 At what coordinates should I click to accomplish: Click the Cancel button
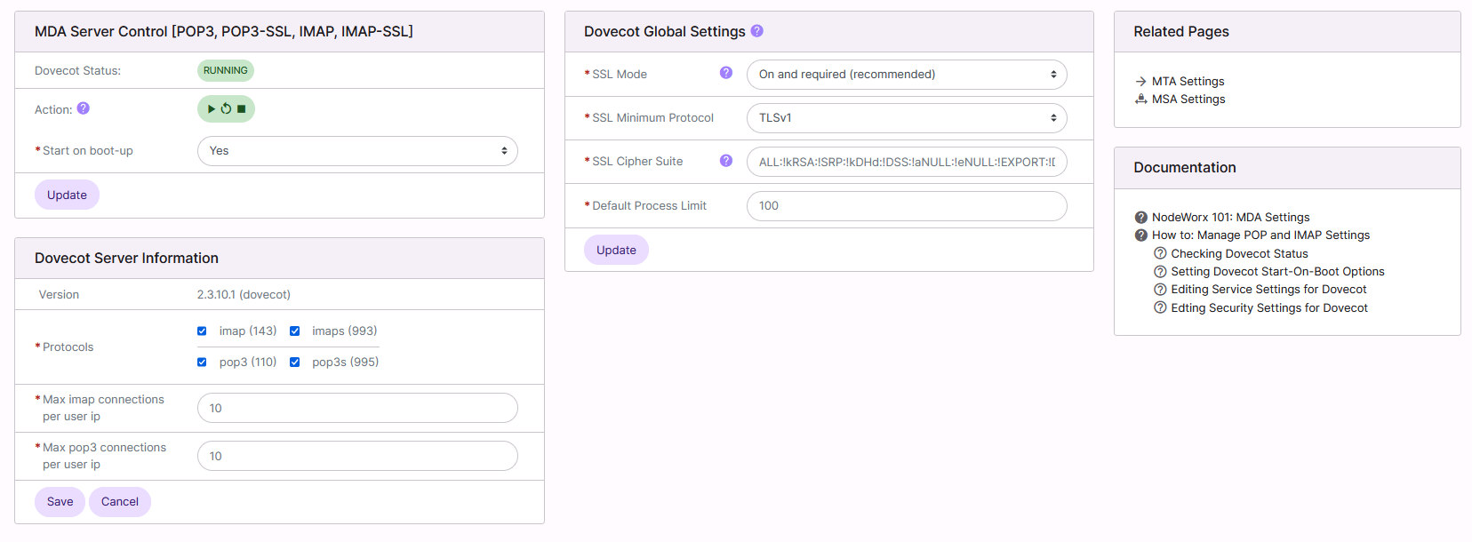tap(120, 502)
